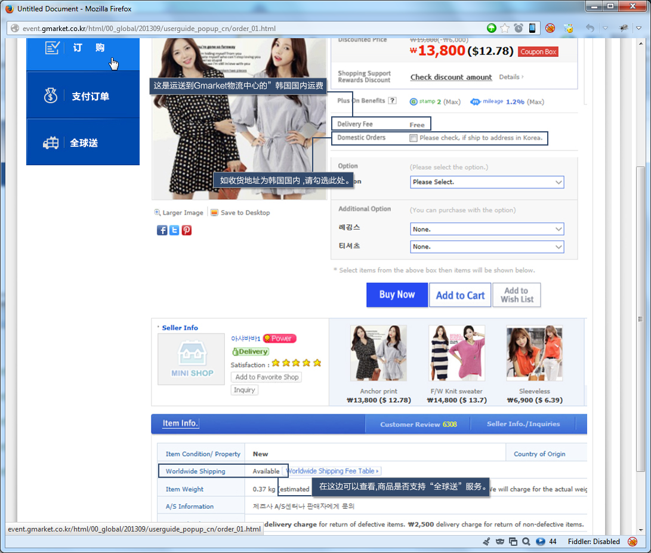Click the undo arrow toolbar icon
The width and height of the screenshot is (651, 553).
(590, 28)
